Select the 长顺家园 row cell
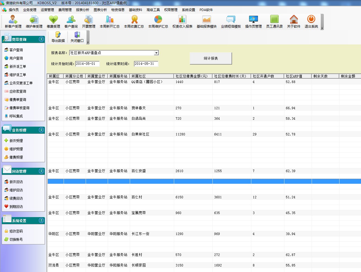Viewport: 361px width, 272px height. point(152,265)
